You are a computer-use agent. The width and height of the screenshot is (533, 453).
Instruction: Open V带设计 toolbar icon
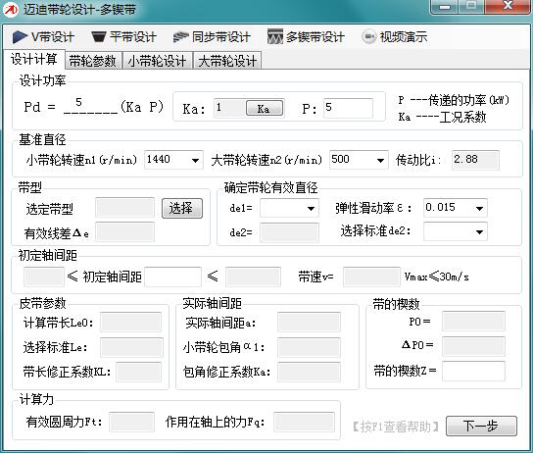click(20, 37)
